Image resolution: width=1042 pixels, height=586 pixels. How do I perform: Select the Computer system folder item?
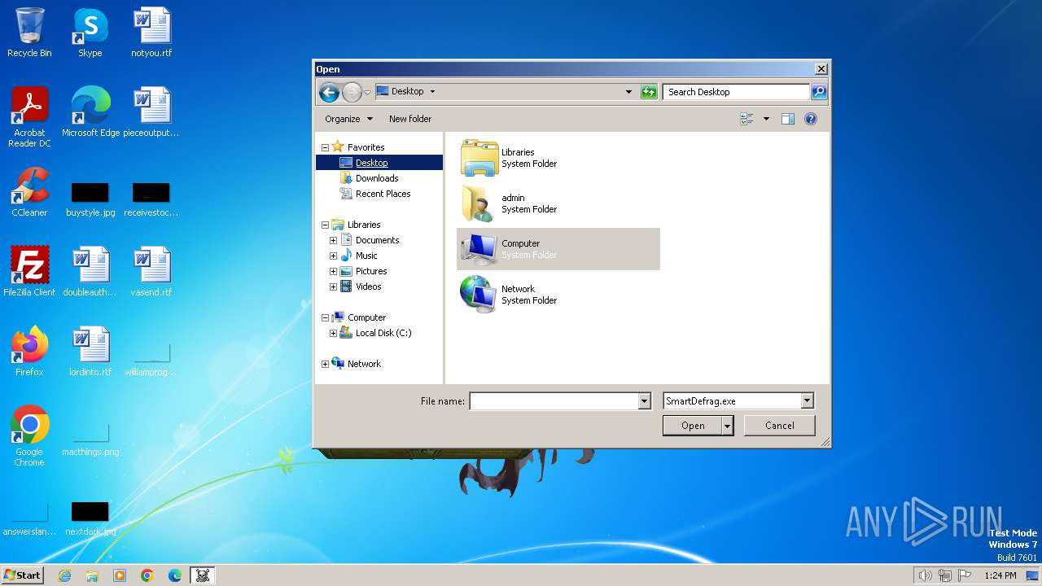pyautogui.click(x=558, y=249)
